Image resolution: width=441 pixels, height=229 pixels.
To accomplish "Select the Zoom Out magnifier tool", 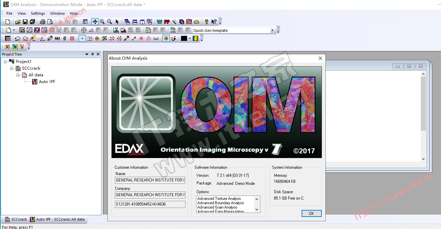I will pos(109,22).
